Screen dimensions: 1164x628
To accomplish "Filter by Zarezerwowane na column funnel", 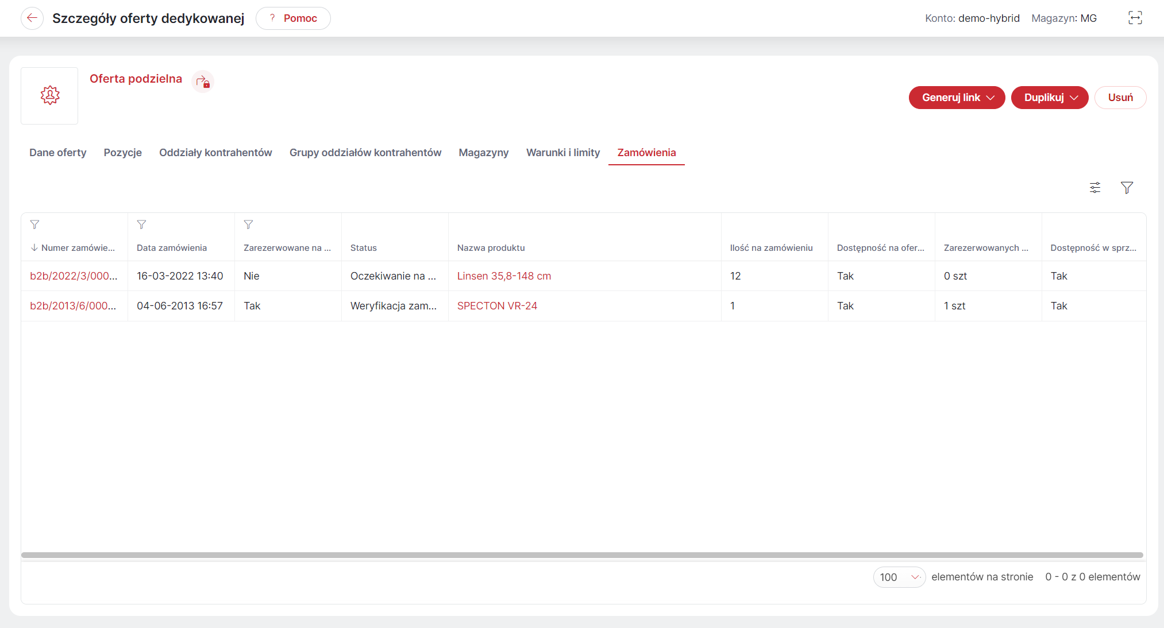I will [x=249, y=224].
